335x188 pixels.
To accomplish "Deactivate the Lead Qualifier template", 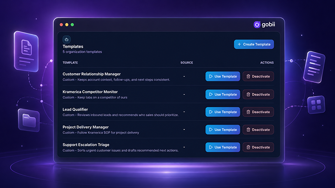I will (258, 112).
